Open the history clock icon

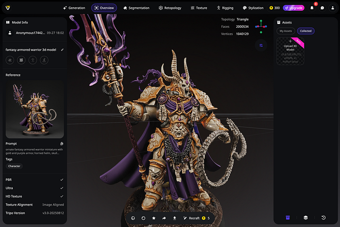[x=323, y=218]
